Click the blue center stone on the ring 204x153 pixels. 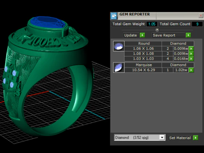pyautogui.click(x=48, y=23)
